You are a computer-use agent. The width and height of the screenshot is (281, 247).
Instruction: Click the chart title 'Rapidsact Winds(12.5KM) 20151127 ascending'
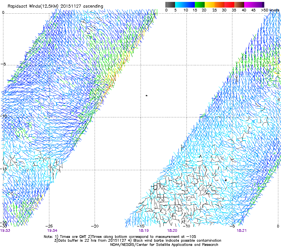coord(55,6)
